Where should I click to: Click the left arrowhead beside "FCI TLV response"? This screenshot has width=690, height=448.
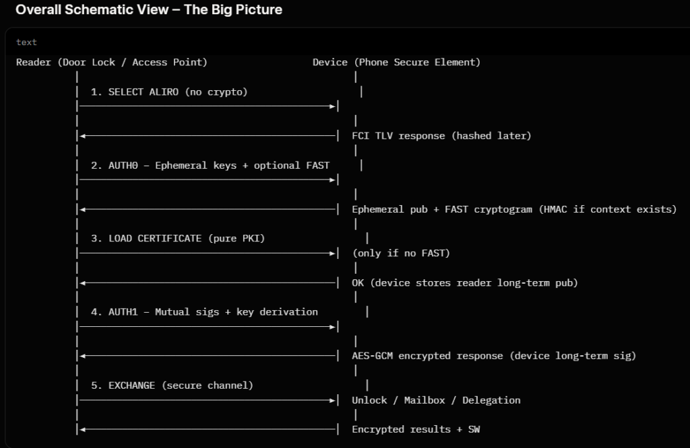coord(82,136)
